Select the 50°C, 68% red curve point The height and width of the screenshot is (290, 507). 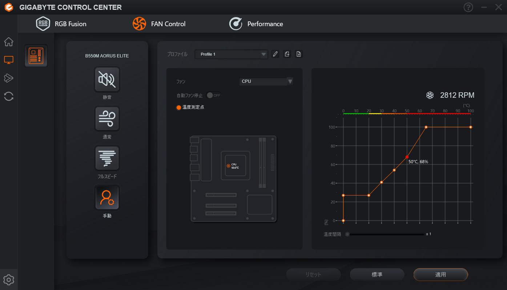tap(407, 157)
